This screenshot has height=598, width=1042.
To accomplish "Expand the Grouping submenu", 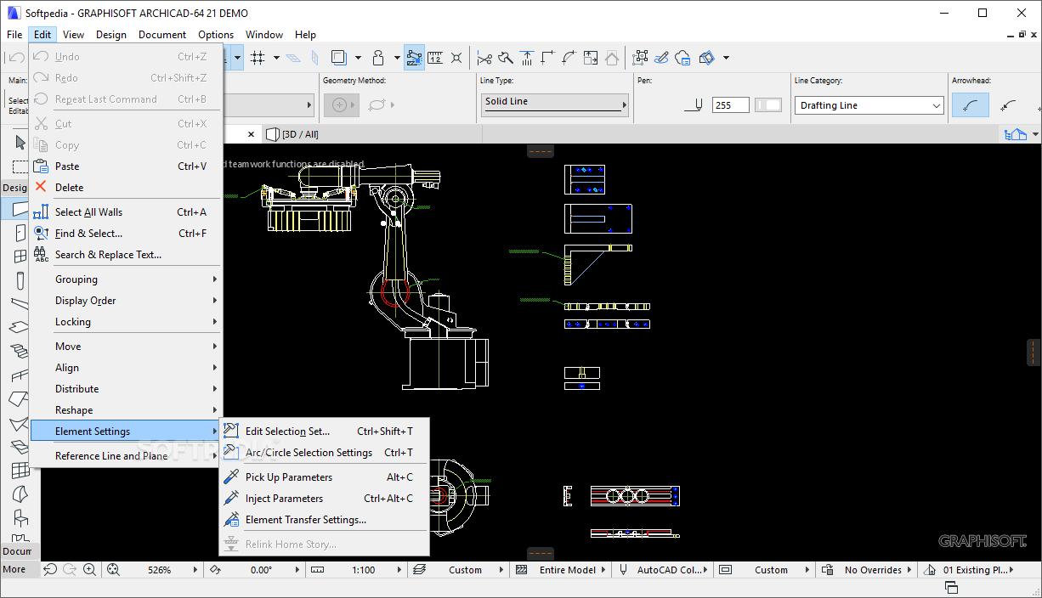I will point(126,279).
